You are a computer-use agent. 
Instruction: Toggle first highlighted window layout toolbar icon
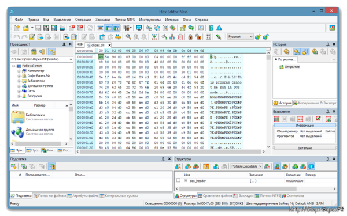click(x=109, y=28)
